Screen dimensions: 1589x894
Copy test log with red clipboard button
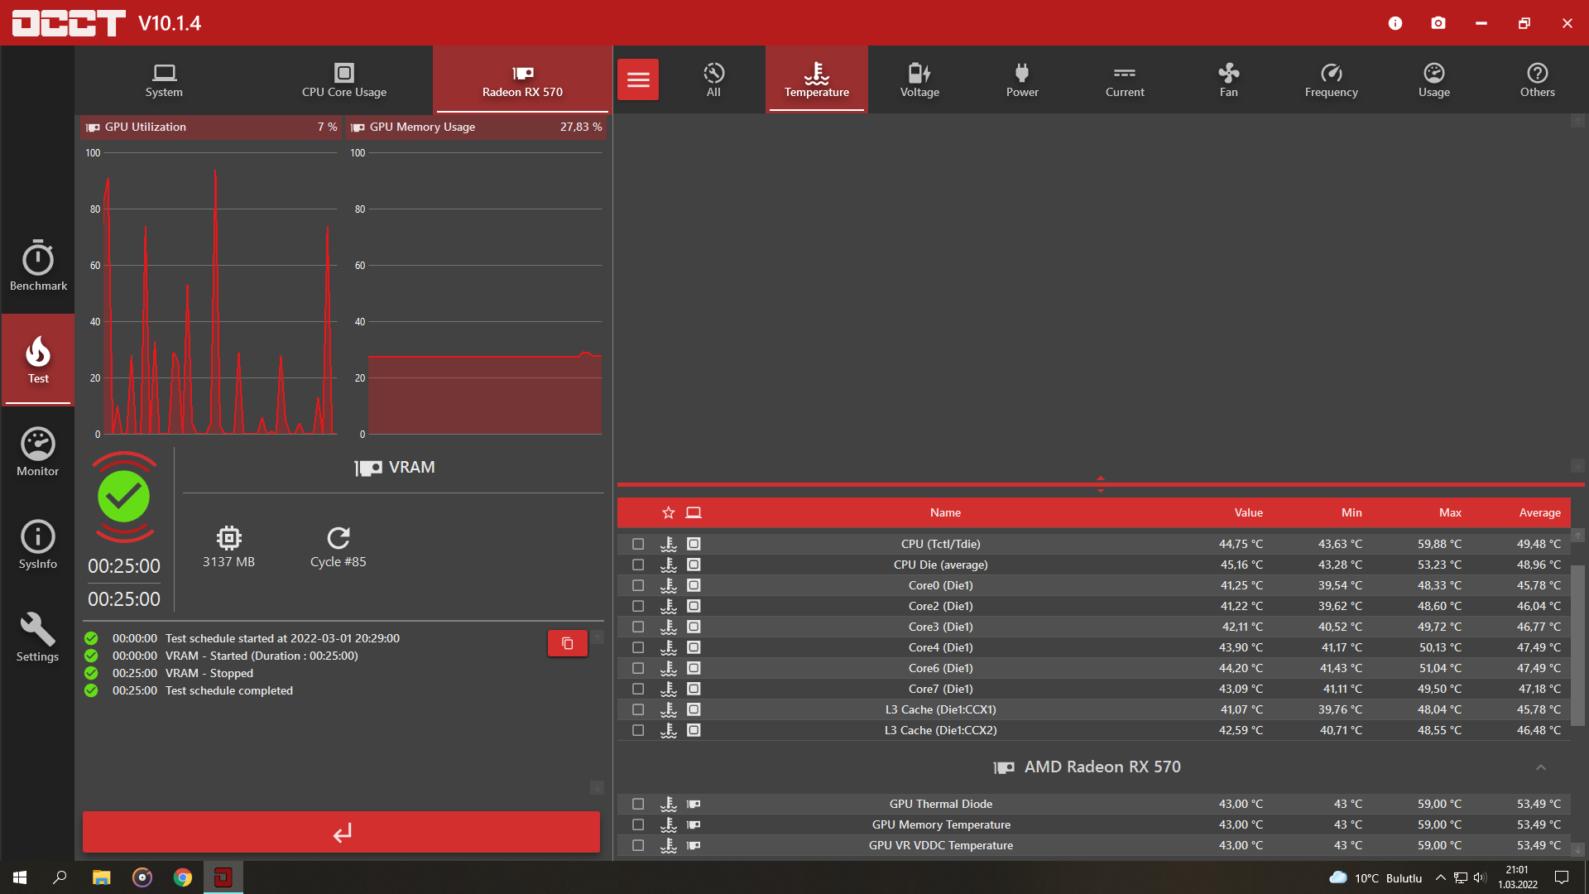pos(568,643)
